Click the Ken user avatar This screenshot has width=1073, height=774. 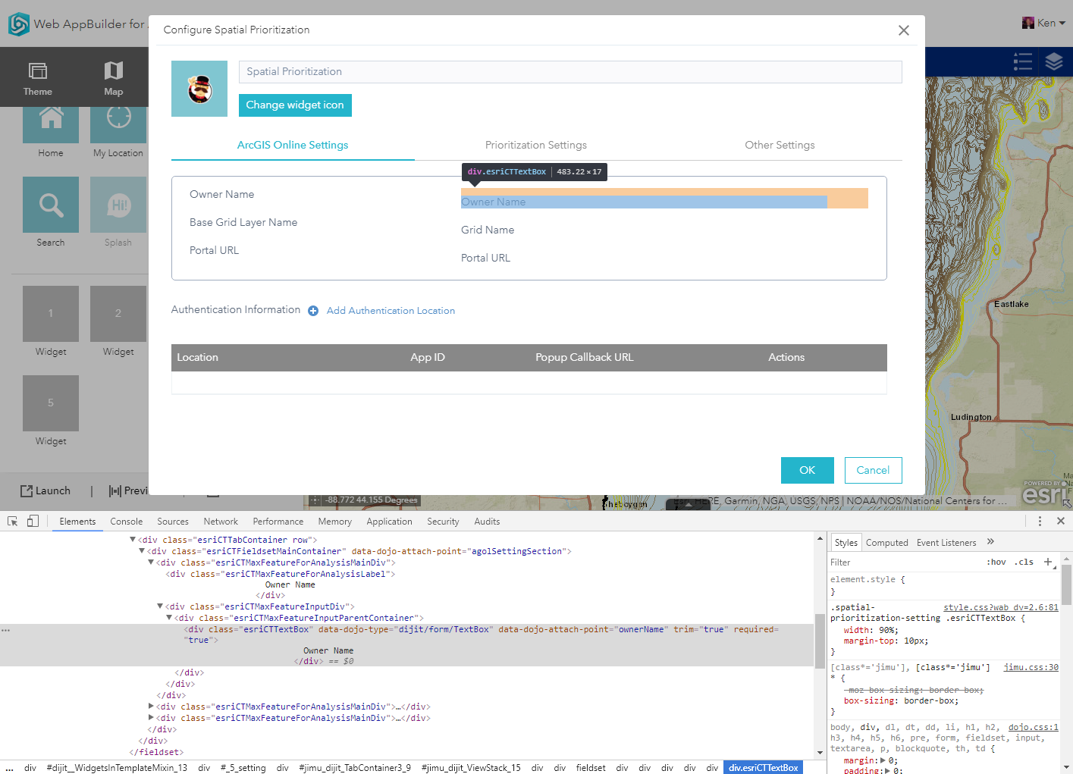(1028, 23)
